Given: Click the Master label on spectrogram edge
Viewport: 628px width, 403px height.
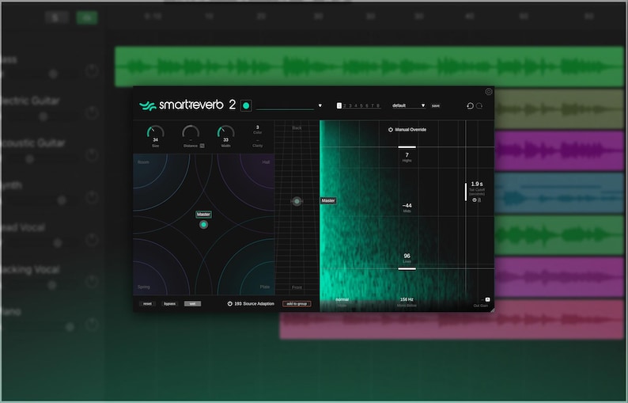Looking at the screenshot, I should click(x=328, y=200).
